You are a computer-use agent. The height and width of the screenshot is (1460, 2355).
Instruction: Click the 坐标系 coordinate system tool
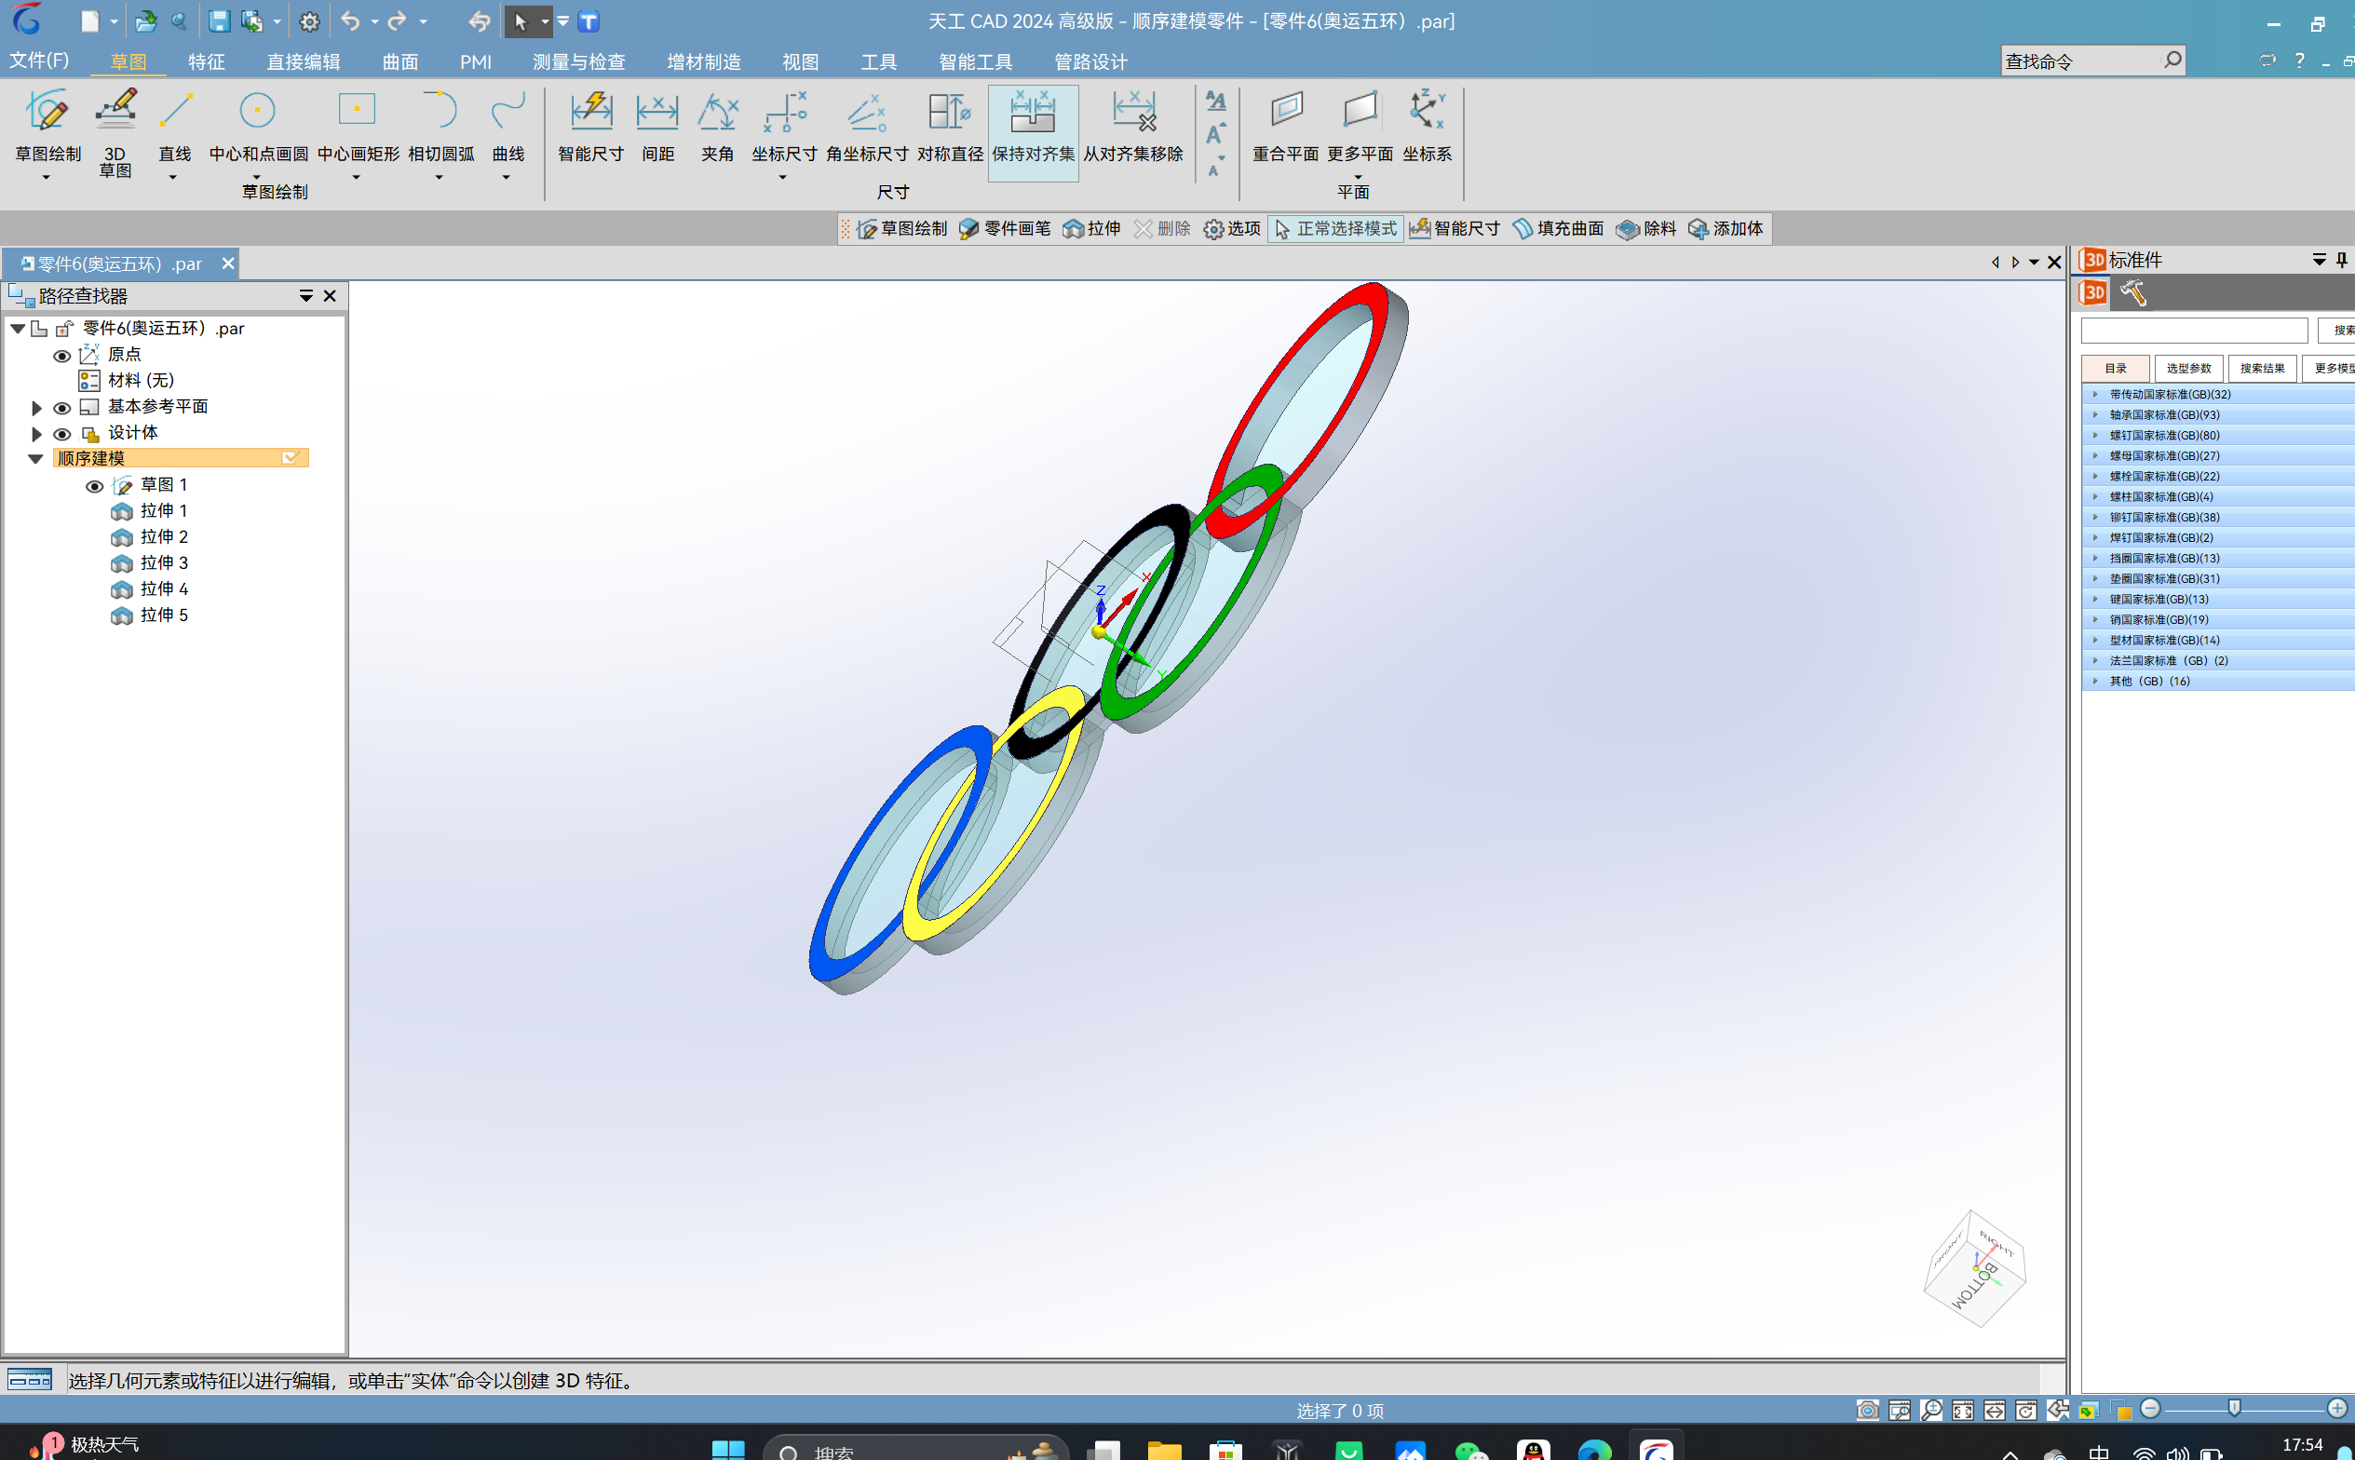[x=1428, y=126]
